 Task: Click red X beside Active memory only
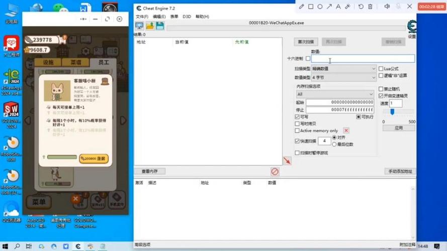346,131
